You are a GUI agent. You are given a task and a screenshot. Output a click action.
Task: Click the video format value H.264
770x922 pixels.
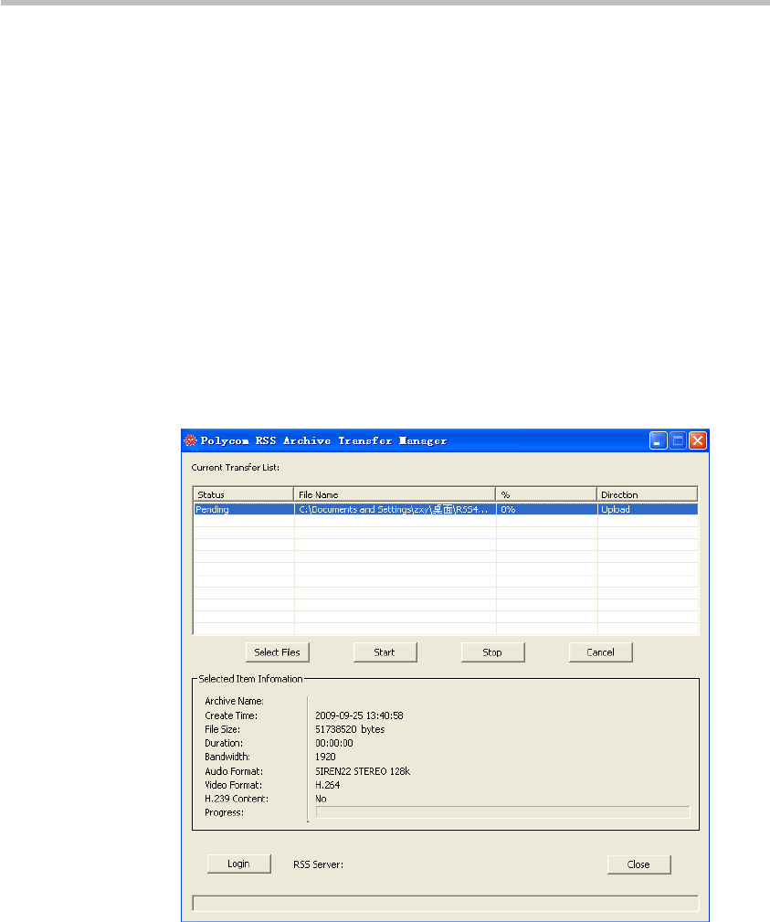(327, 785)
